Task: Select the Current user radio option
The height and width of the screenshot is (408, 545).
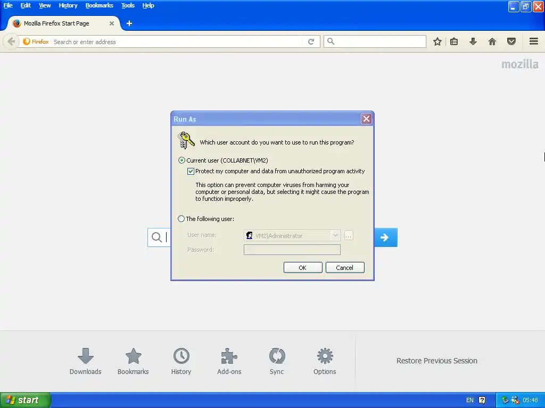Action: click(181, 160)
